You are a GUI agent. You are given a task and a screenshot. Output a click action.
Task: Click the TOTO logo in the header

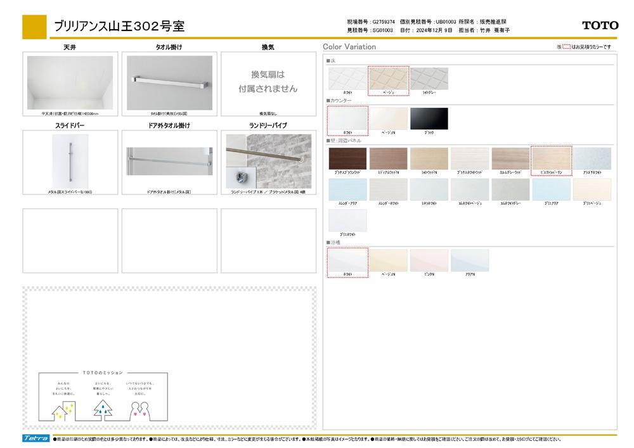click(600, 25)
